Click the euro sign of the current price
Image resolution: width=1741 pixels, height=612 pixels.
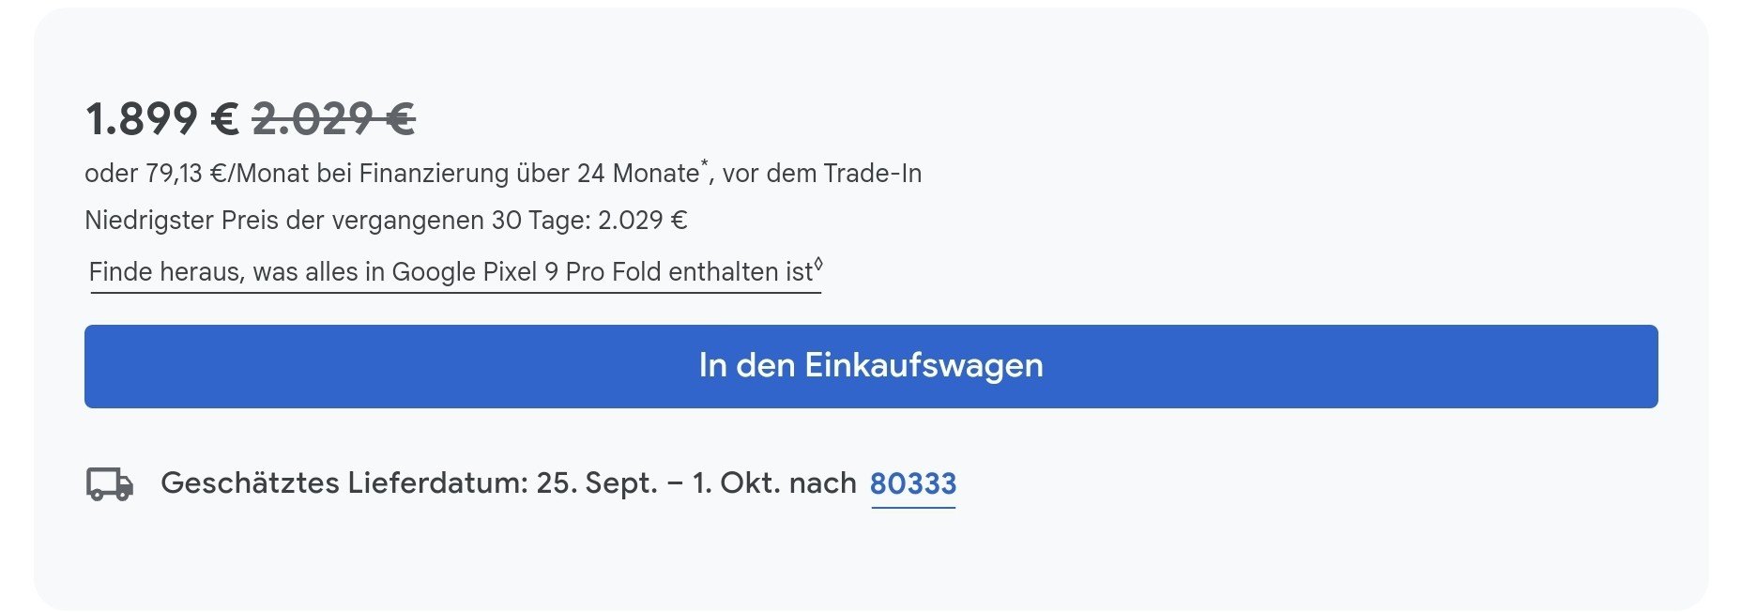point(225,119)
